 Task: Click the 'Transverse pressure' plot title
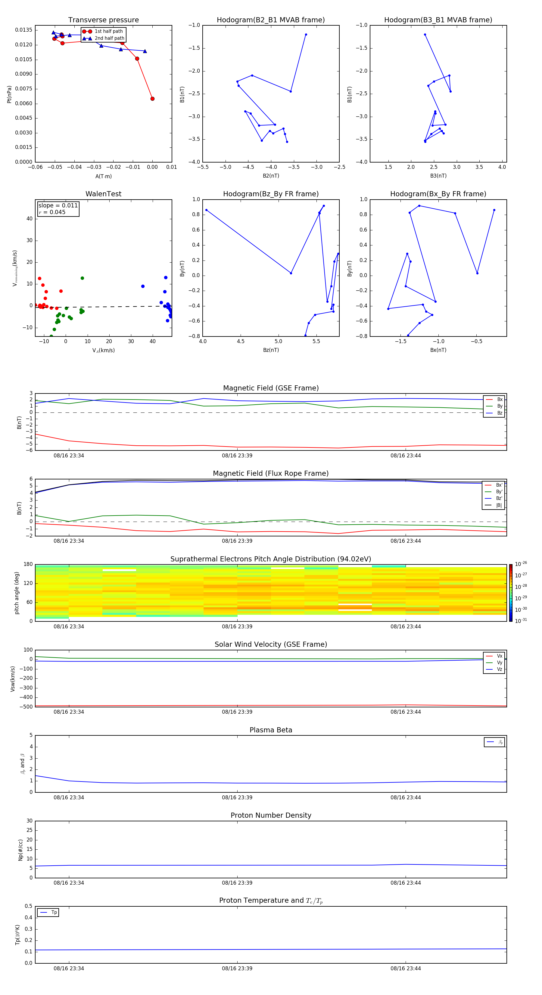(103, 20)
